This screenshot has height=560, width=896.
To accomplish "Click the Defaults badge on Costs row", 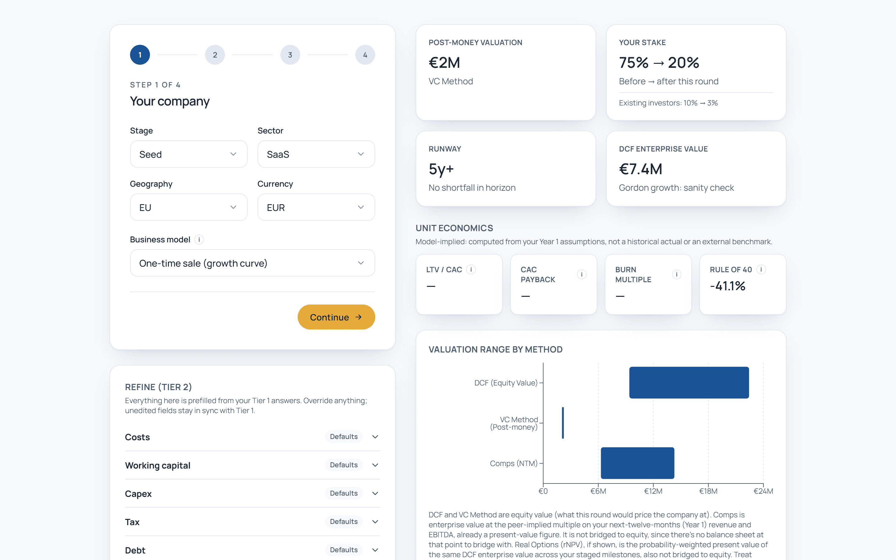I will tap(343, 437).
